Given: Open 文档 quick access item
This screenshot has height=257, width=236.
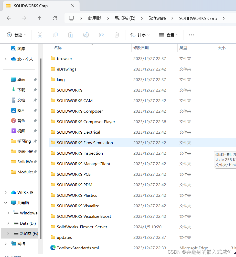Looking at the screenshot, I should point(18,100).
